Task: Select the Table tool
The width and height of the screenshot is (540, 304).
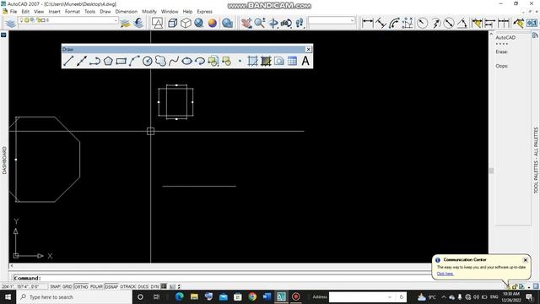Action: pos(292,61)
